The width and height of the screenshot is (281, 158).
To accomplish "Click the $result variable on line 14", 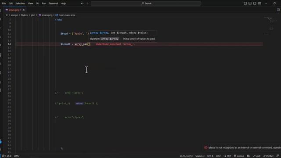I will pos(65,44).
